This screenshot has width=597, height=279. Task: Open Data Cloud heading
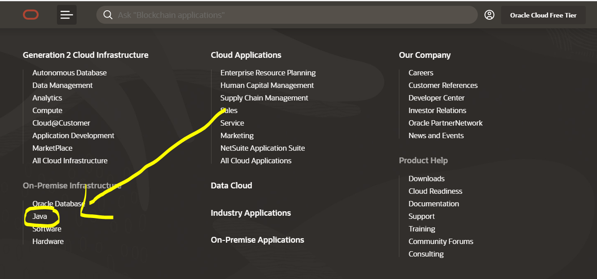[x=231, y=186]
